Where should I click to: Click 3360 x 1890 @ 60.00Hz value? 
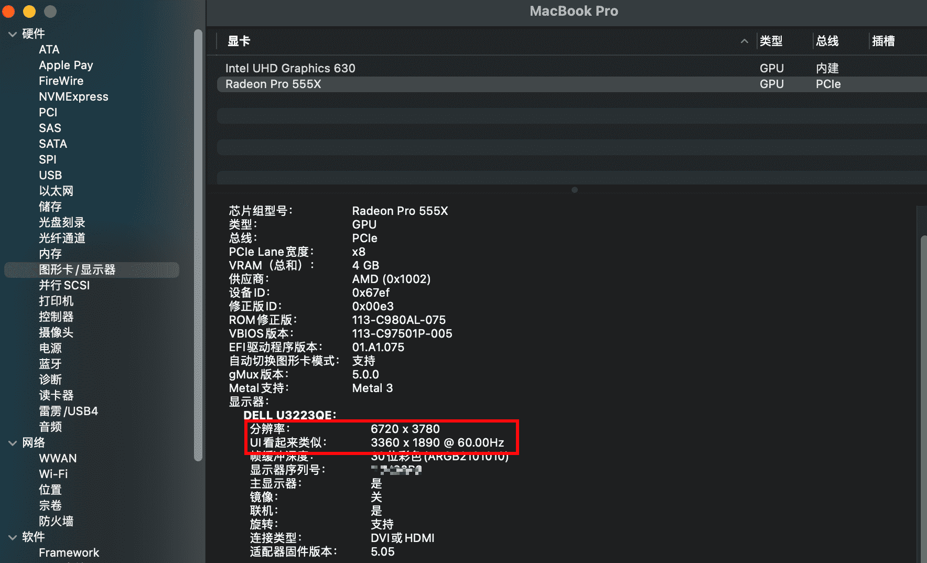click(437, 442)
